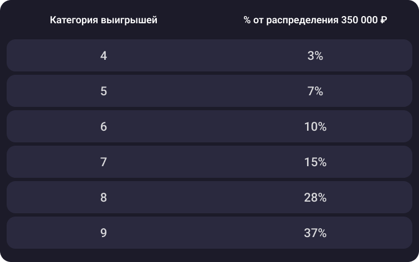Viewport: 419px width, 262px height.
Task: Click the 15% distribution value
Action: point(315,162)
